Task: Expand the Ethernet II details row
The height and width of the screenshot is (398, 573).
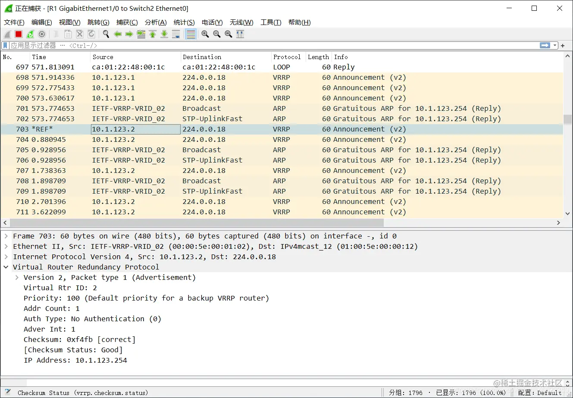Action: [x=6, y=247]
